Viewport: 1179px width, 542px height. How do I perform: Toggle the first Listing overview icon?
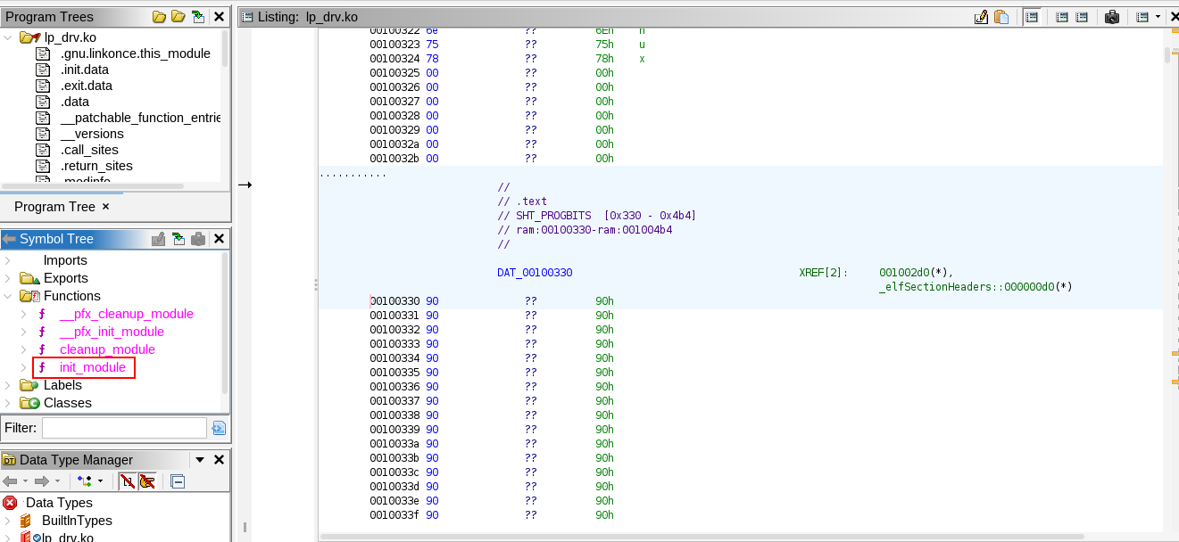tap(1032, 16)
